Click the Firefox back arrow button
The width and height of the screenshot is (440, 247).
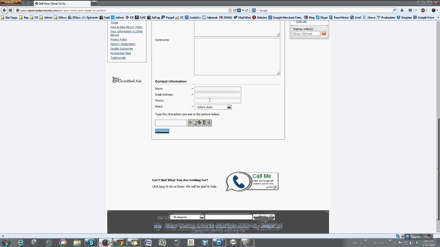pyautogui.click(x=5, y=10)
